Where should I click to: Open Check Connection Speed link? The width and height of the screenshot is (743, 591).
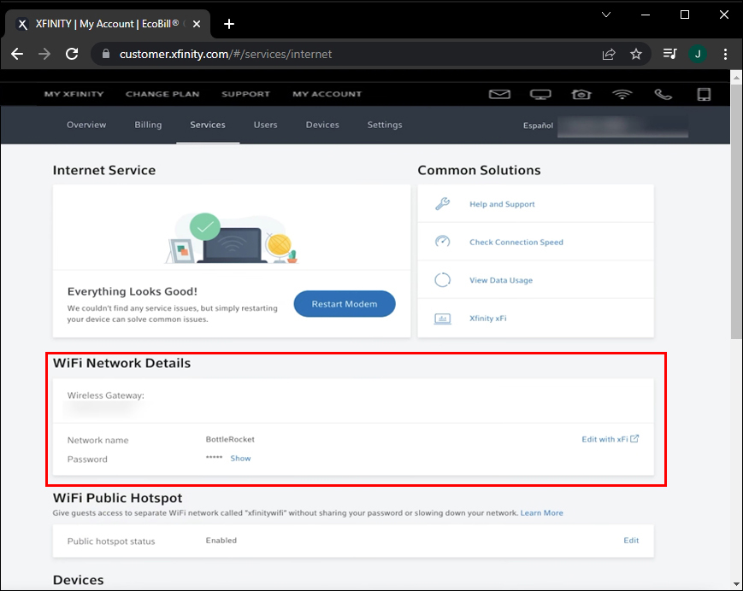coord(516,243)
